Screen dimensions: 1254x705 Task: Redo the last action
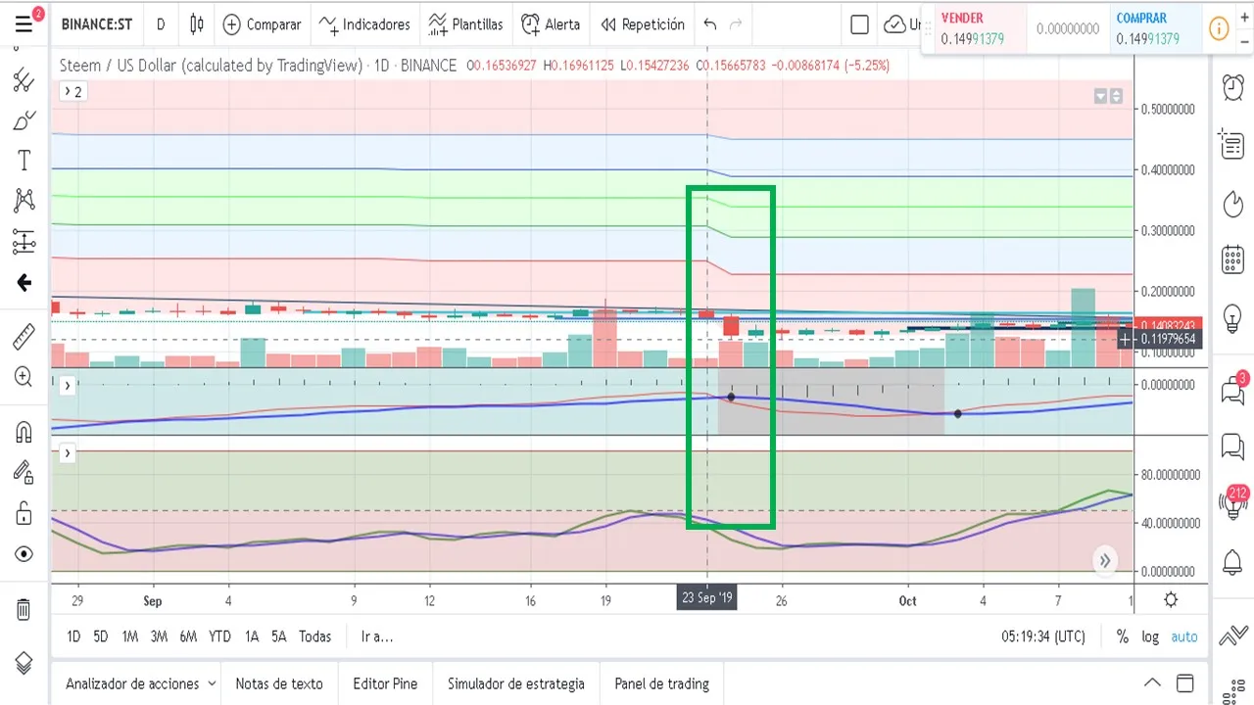click(x=736, y=24)
